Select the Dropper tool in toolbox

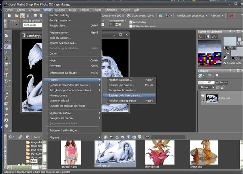6,52
